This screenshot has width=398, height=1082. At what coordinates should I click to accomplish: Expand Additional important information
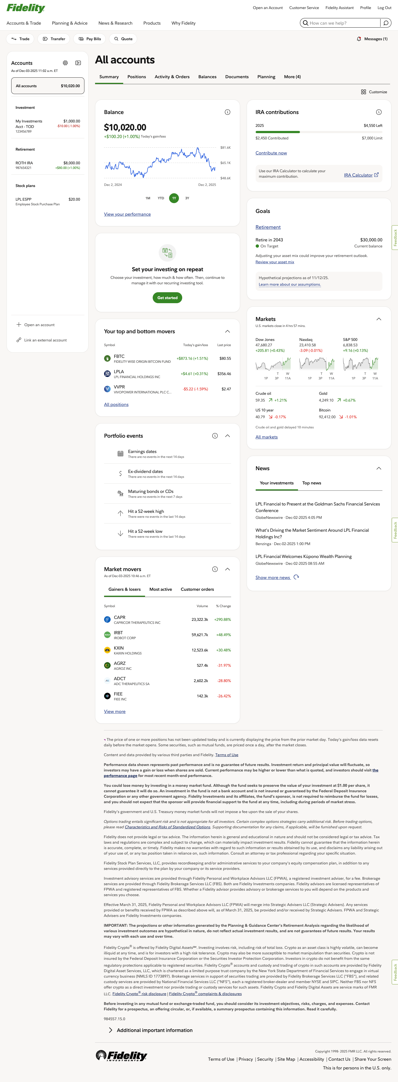[x=150, y=1030]
